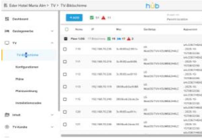
Task: Click the group name in the group row
Action: click(77, 39)
